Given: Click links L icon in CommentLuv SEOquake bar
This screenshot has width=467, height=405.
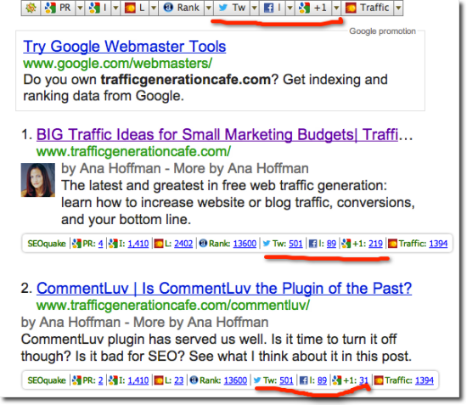Looking at the screenshot, I should point(159,380).
